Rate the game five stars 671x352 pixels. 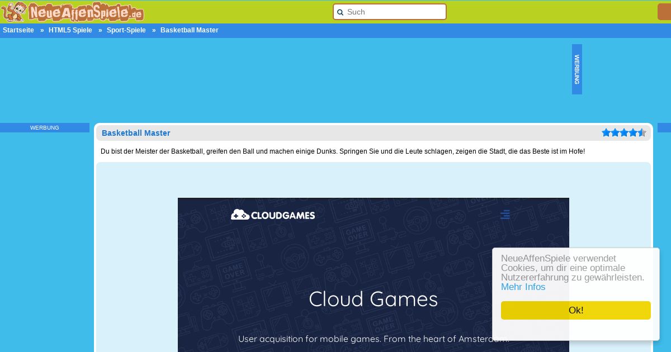(x=642, y=132)
